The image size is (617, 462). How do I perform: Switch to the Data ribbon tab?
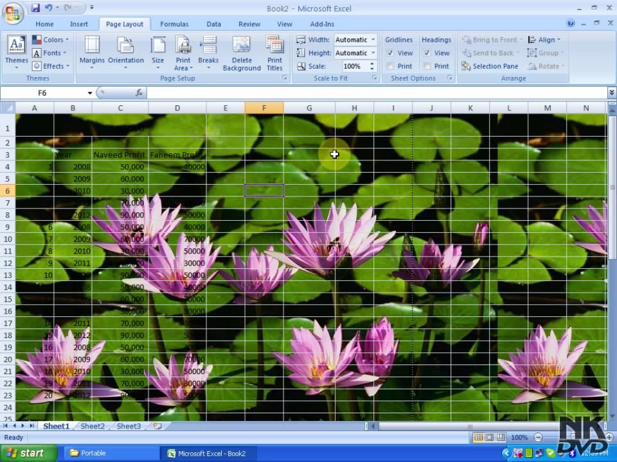[213, 24]
